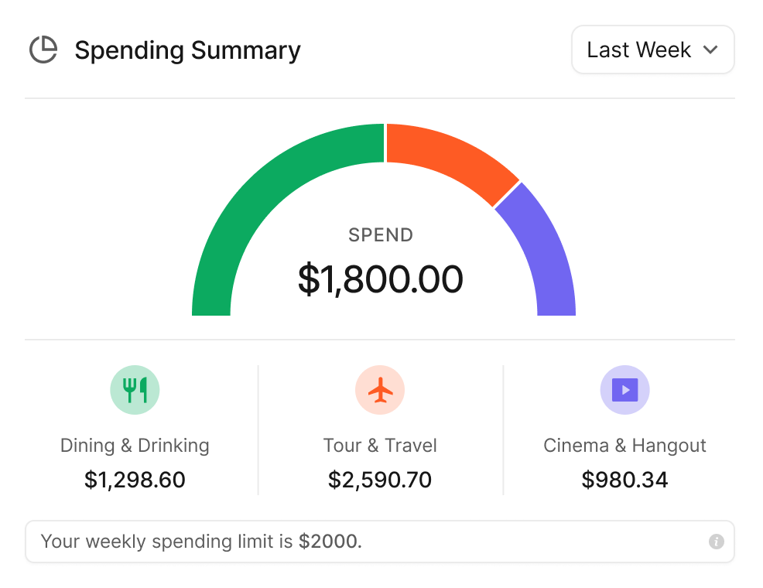The height and width of the screenshot is (588, 763).
Task: Select the Tour & Travel category label
Action: tap(380, 445)
